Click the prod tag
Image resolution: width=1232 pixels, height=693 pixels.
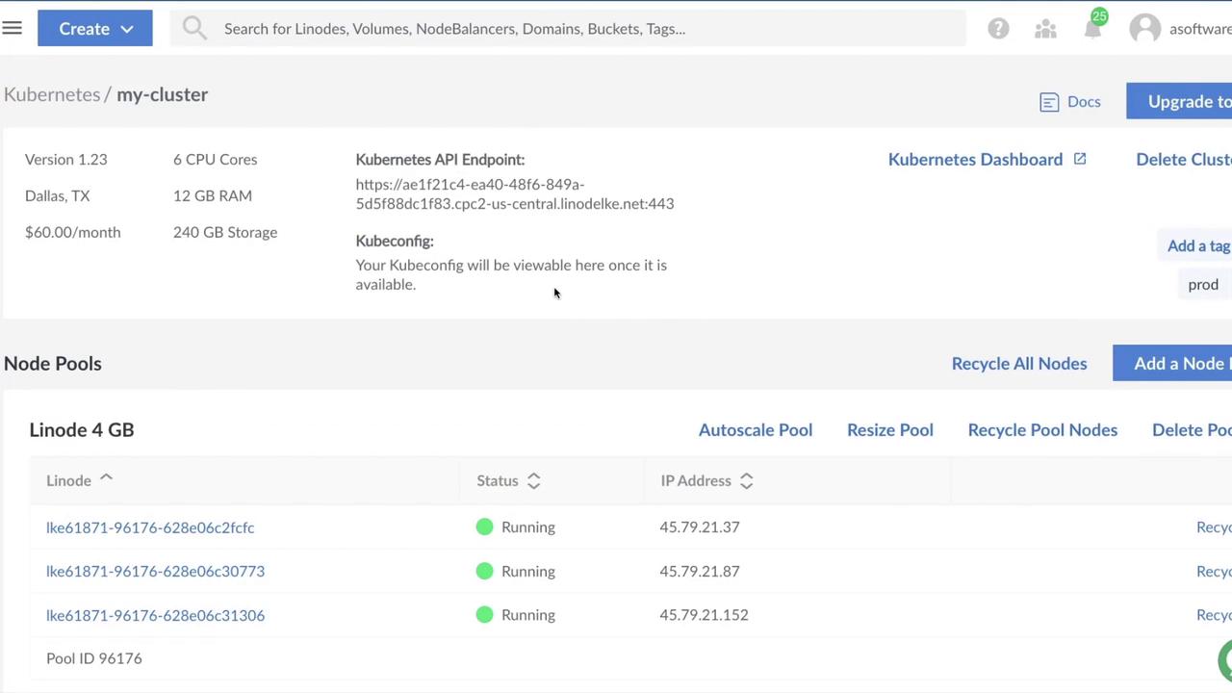1202,284
